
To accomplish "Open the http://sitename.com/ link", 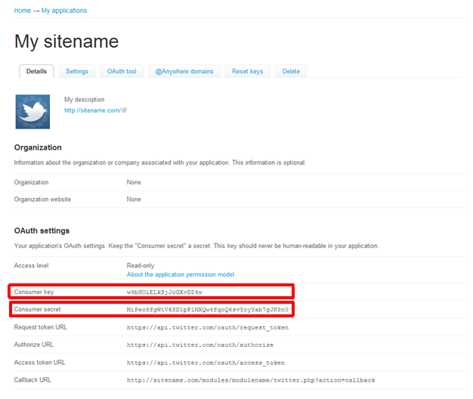I will pos(92,110).
